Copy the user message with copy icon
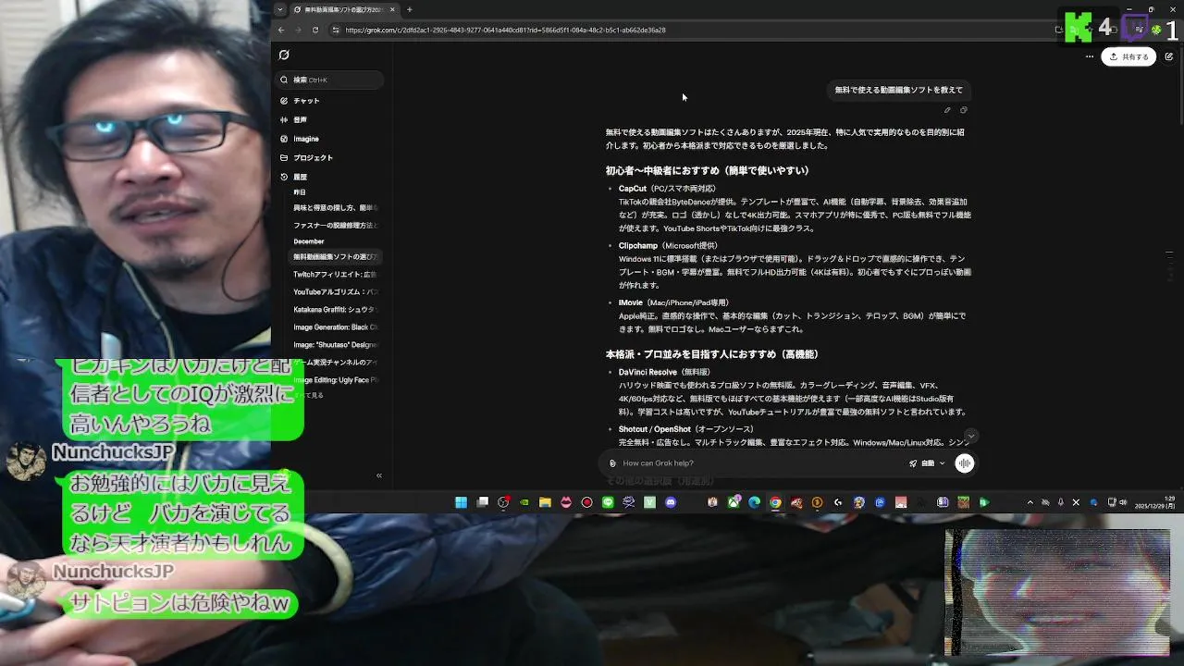Viewport: 1184px width, 666px height. [963, 110]
